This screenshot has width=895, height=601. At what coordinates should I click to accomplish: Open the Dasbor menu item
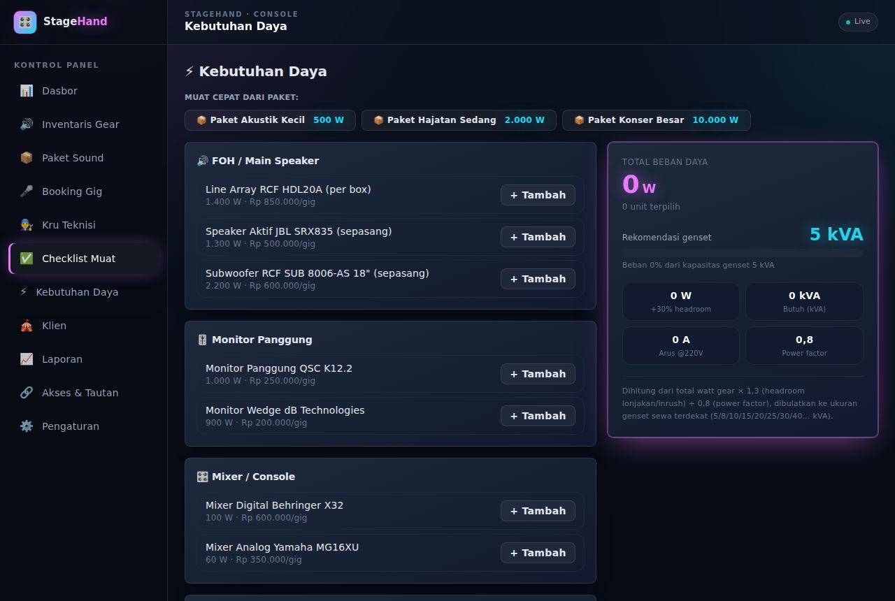click(x=84, y=91)
